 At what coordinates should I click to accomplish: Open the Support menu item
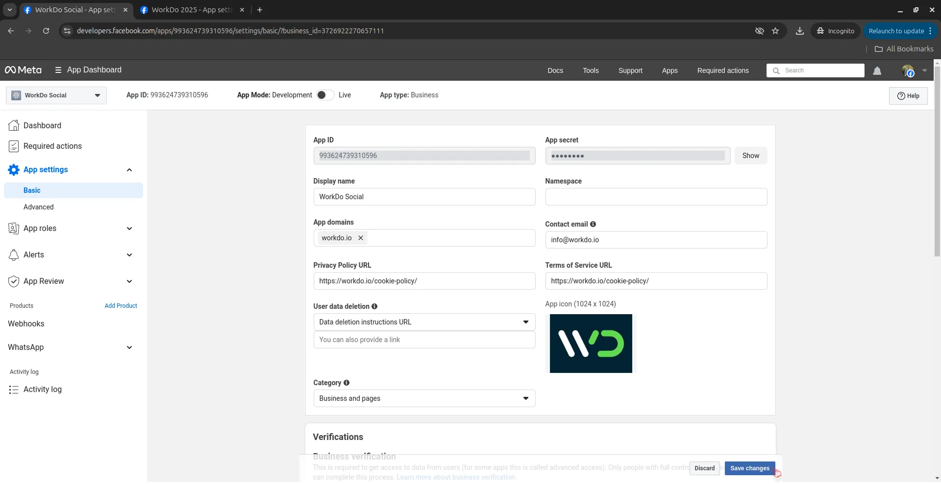(630, 70)
